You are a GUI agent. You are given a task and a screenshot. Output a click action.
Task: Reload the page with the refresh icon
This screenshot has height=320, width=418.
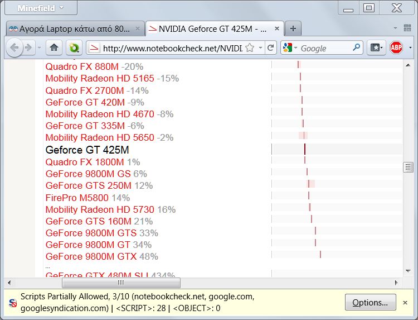[x=270, y=48]
